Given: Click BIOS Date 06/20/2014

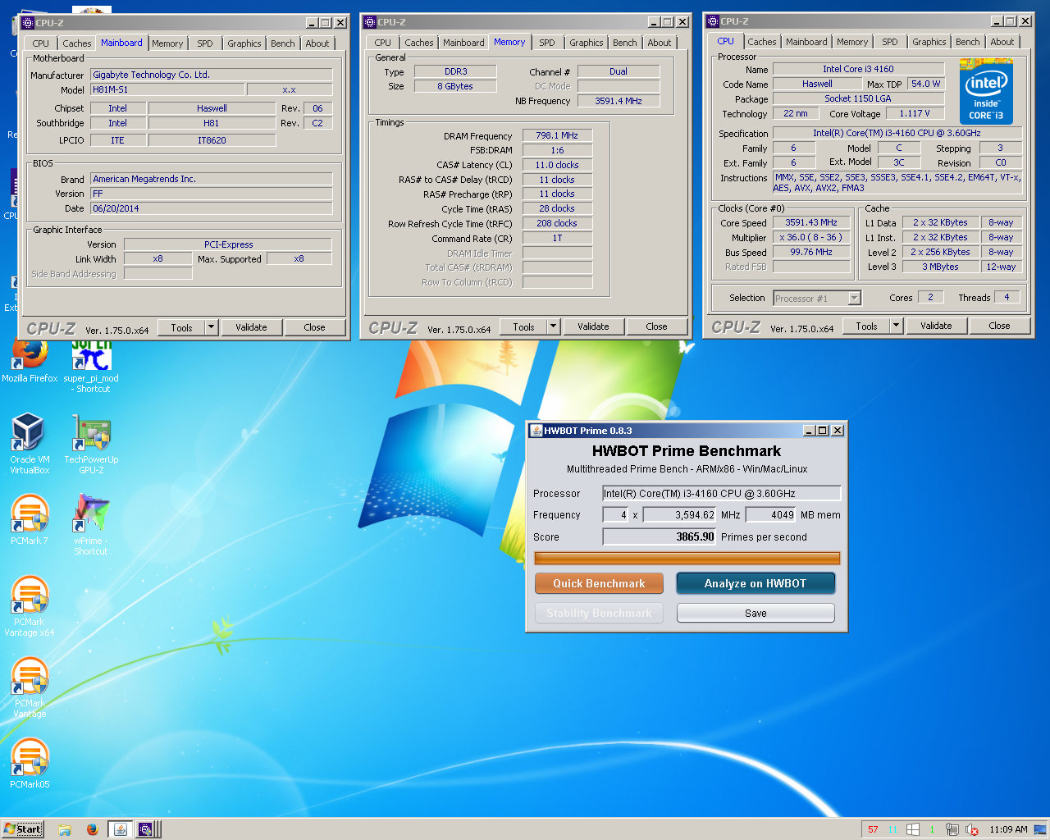Looking at the screenshot, I should point(212,208).
